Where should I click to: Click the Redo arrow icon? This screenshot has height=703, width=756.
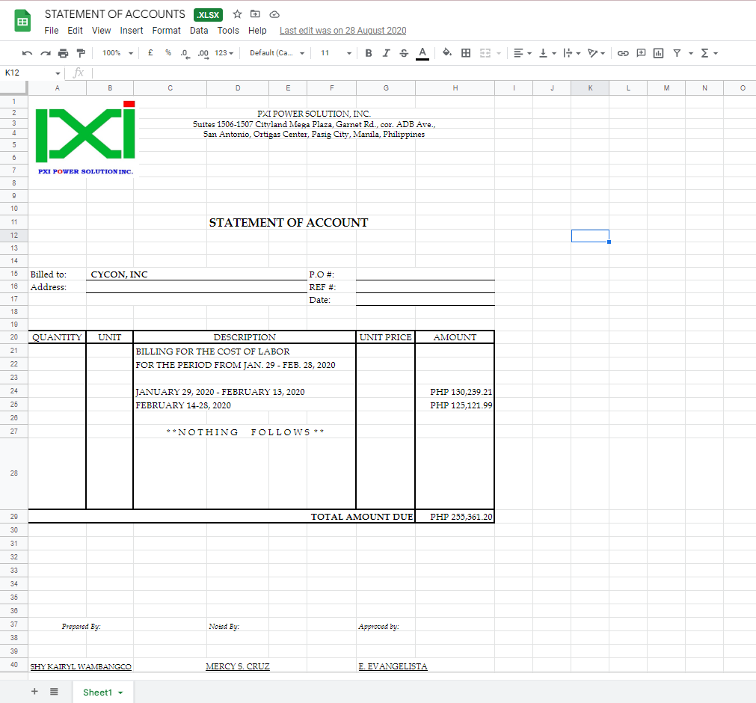(46, 53)
